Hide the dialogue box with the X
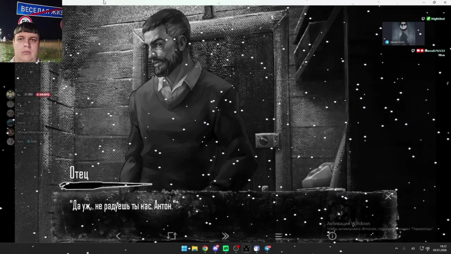The height and width of the screenshot is (254, 451). (x=388, y=197)
